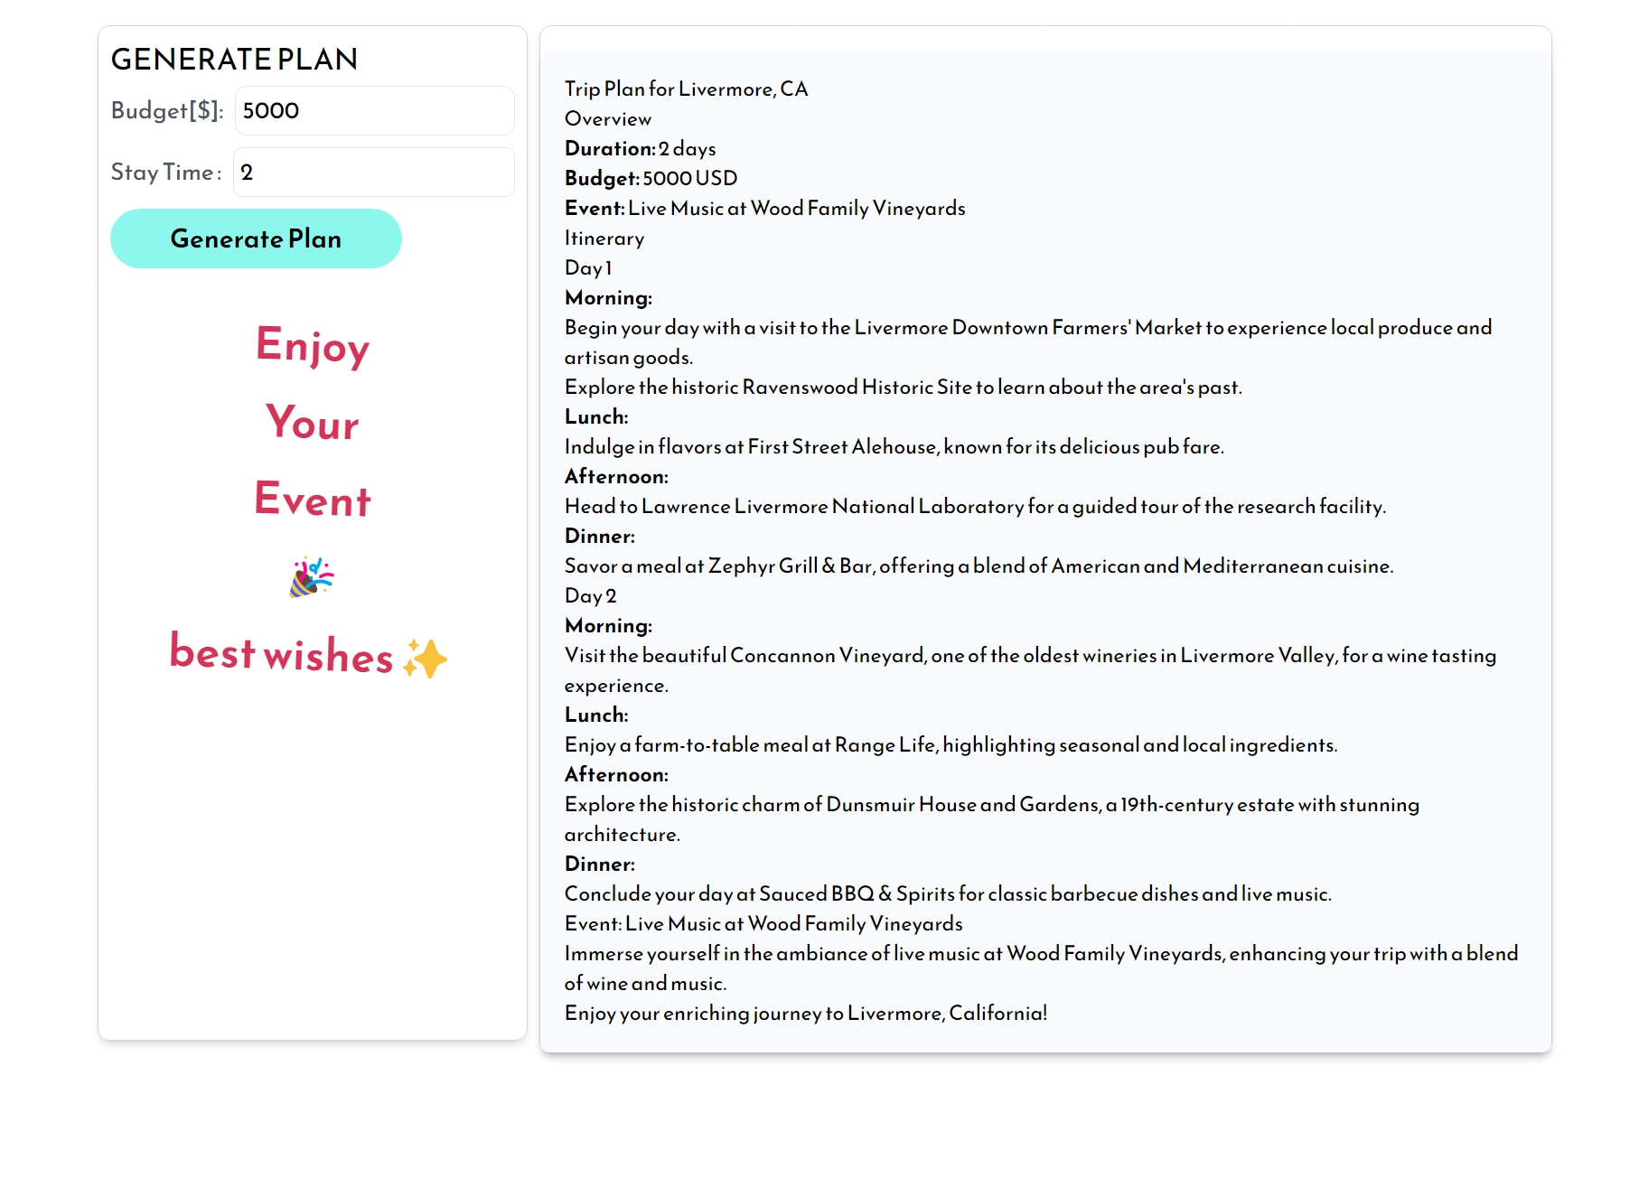Click the Day 1 Afternoon: label
The height and width of the screenshot is (1178, 1639).
pyautogui.click(x=616, y=476)
